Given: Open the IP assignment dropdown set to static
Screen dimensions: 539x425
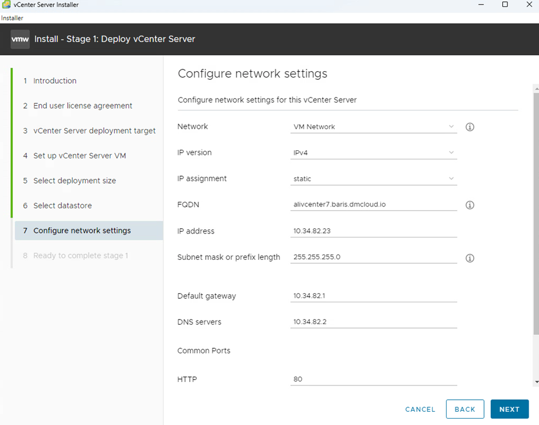Looking at the screenshot, I should pos(374,179).
